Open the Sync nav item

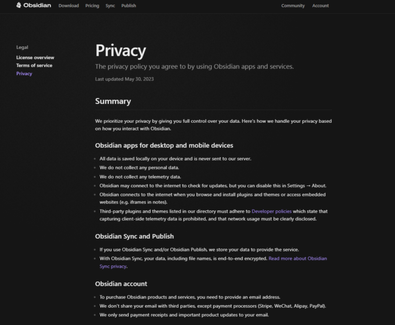(x=110, y=6)
